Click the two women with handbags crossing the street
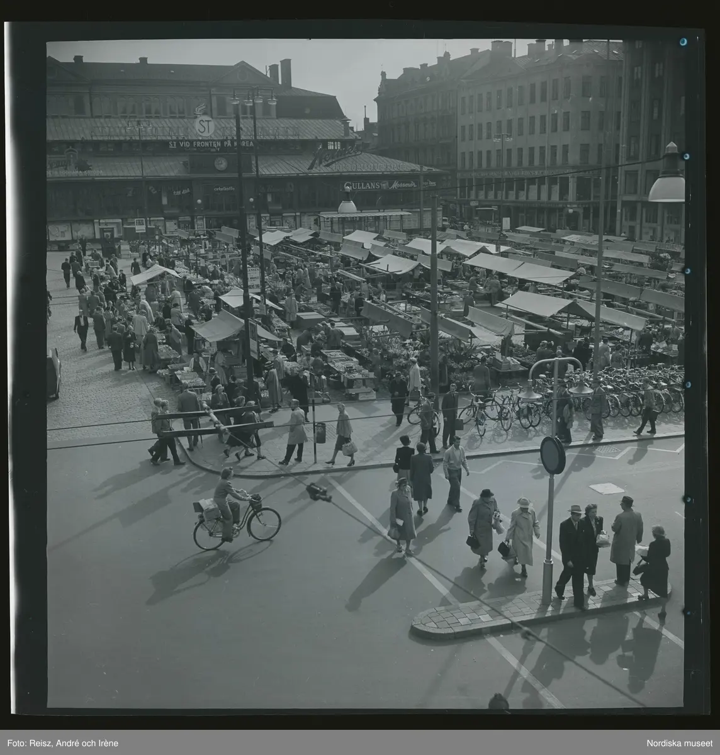720x755 pixels. pos(503,528)
